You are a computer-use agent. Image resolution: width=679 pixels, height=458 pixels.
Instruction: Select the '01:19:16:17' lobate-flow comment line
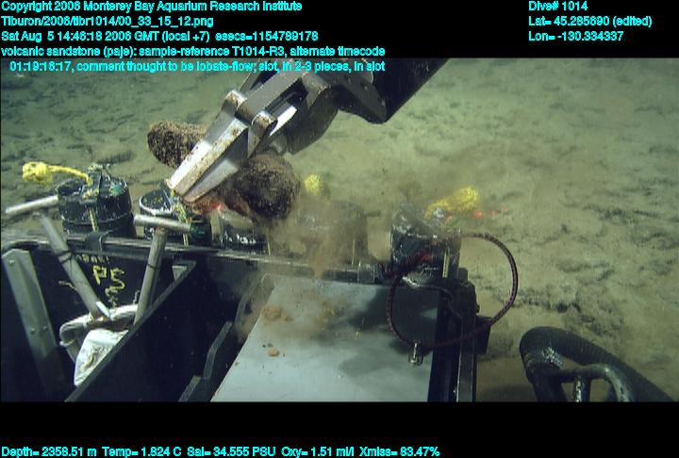tap(197, 67)
